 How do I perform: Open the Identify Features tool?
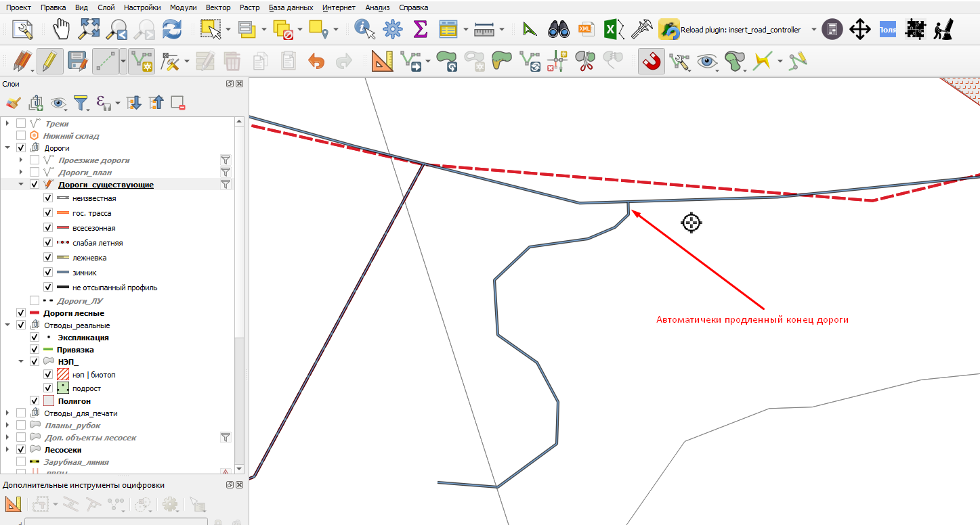coord(365,30)
